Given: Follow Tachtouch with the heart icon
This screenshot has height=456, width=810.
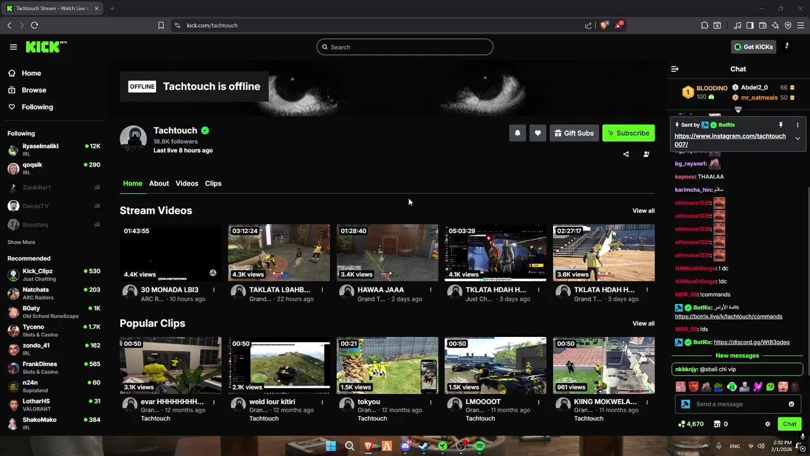Looking at the screenshot, I should [x=537, y=133].
